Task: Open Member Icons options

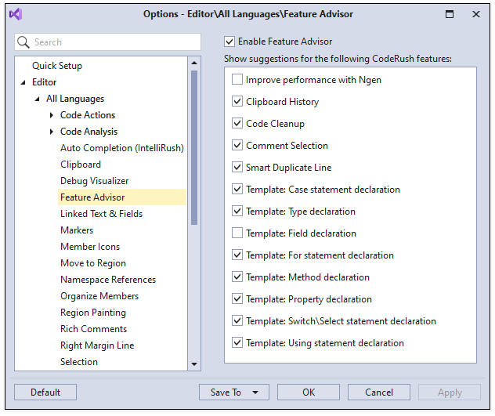Action: point(90,247)
